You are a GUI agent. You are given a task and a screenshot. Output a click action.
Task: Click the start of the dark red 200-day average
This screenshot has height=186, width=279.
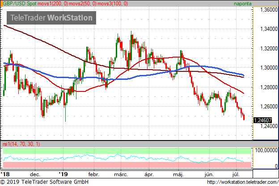point(4,25)
